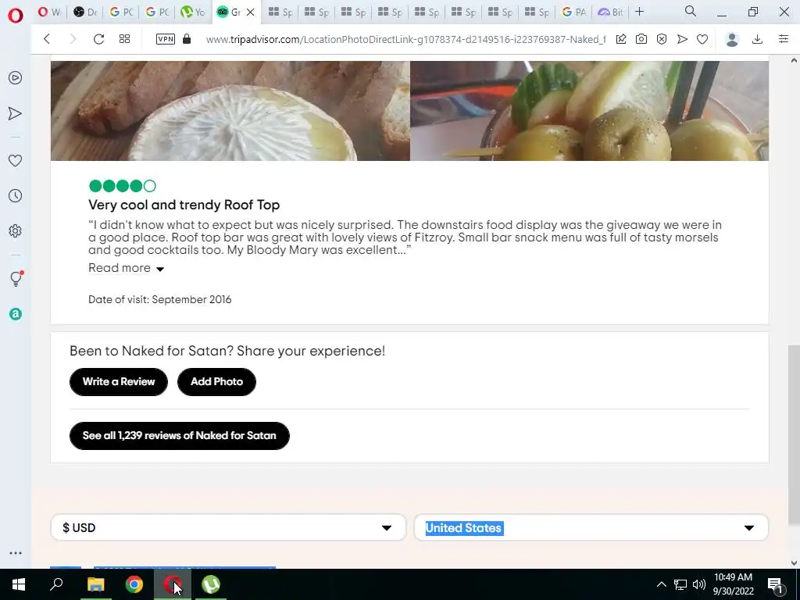Expand the review with Read more
This screenshot has width=800, height=600.
click(x=126, y=268)
